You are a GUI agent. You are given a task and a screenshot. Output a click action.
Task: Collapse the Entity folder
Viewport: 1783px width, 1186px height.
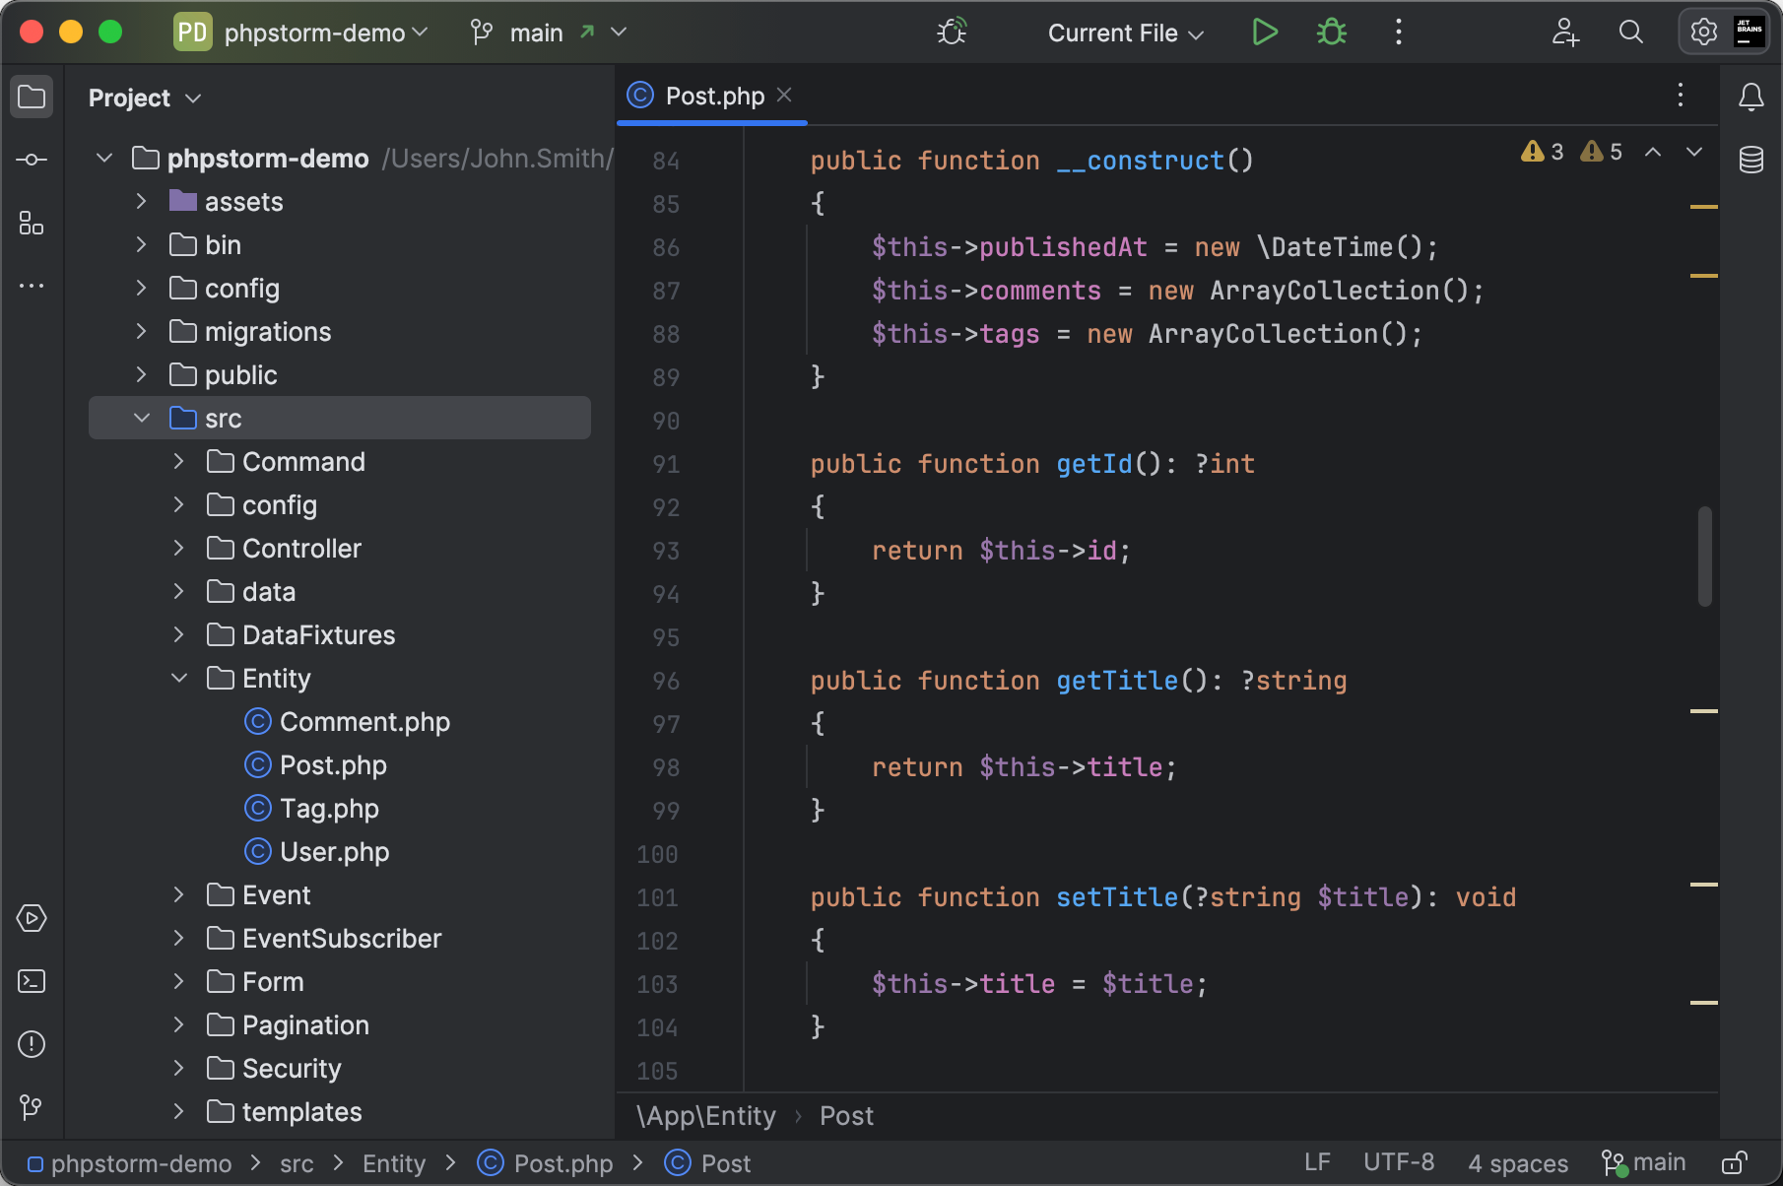(178, 678)
